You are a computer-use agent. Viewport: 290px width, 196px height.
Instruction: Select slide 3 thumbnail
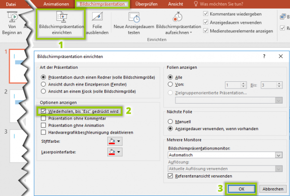tap(17, 146)
